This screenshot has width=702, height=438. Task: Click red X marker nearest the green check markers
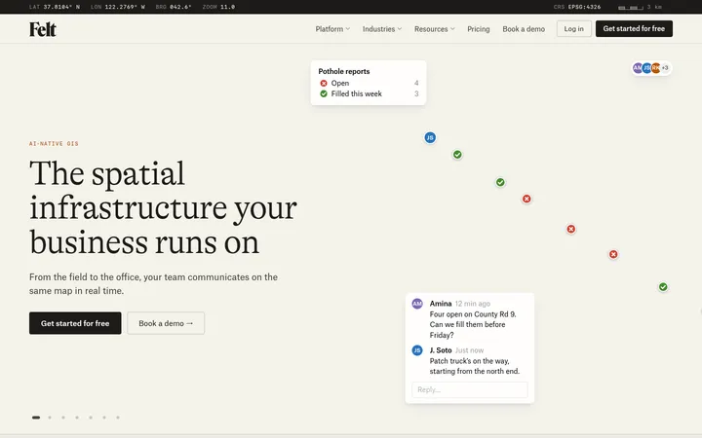[x=526, y=199]
